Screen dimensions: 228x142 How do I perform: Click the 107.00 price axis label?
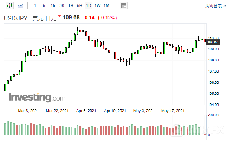point(213,71)
